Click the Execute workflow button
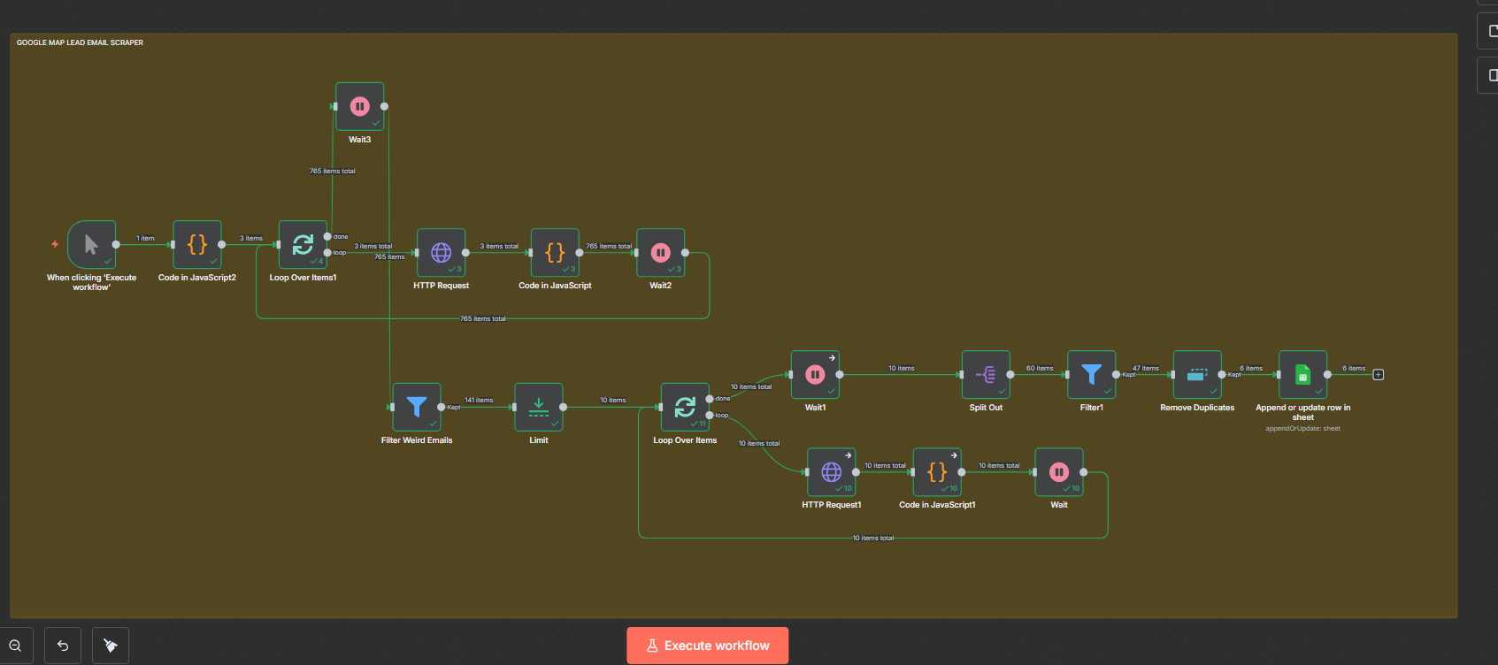 click(707, 646)
